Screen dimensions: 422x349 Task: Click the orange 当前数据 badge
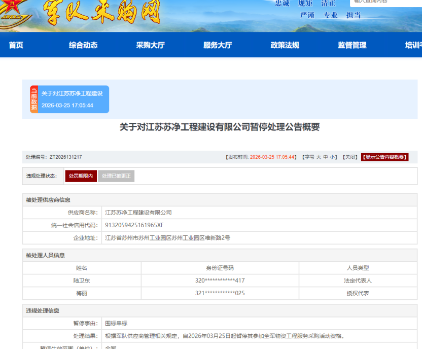(34, 99)
